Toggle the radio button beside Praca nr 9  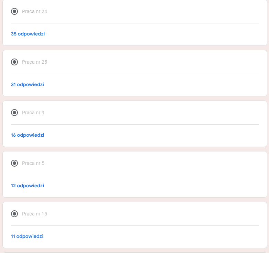[x=14, y=113]
